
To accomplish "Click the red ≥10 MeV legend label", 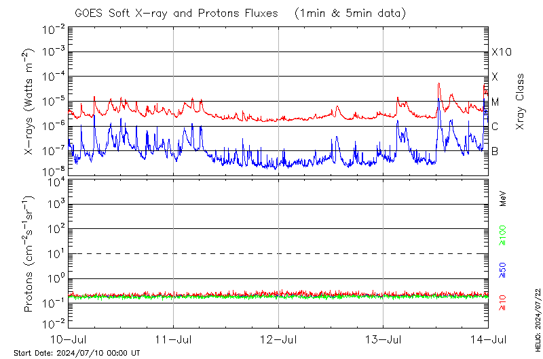I will click(x=504, y=303).
